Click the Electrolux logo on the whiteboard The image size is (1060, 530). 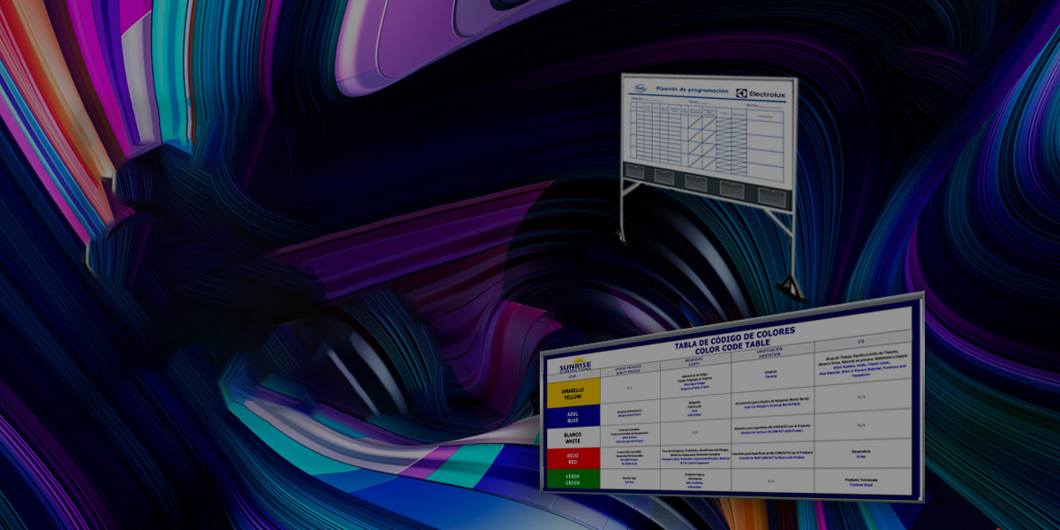tap(760, 93)
